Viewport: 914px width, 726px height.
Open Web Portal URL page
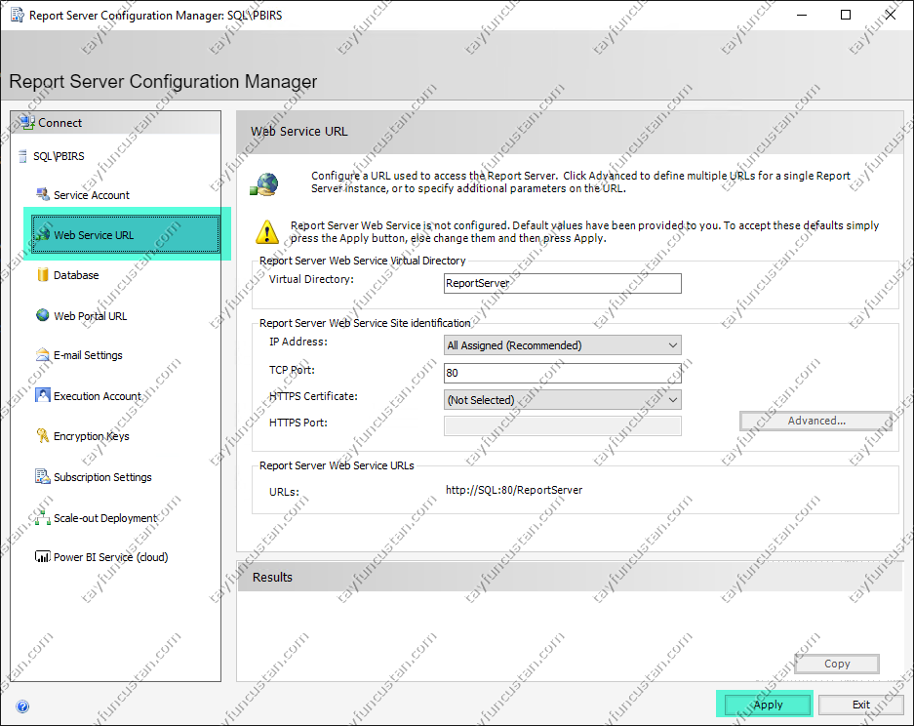[x=91, y=316]
